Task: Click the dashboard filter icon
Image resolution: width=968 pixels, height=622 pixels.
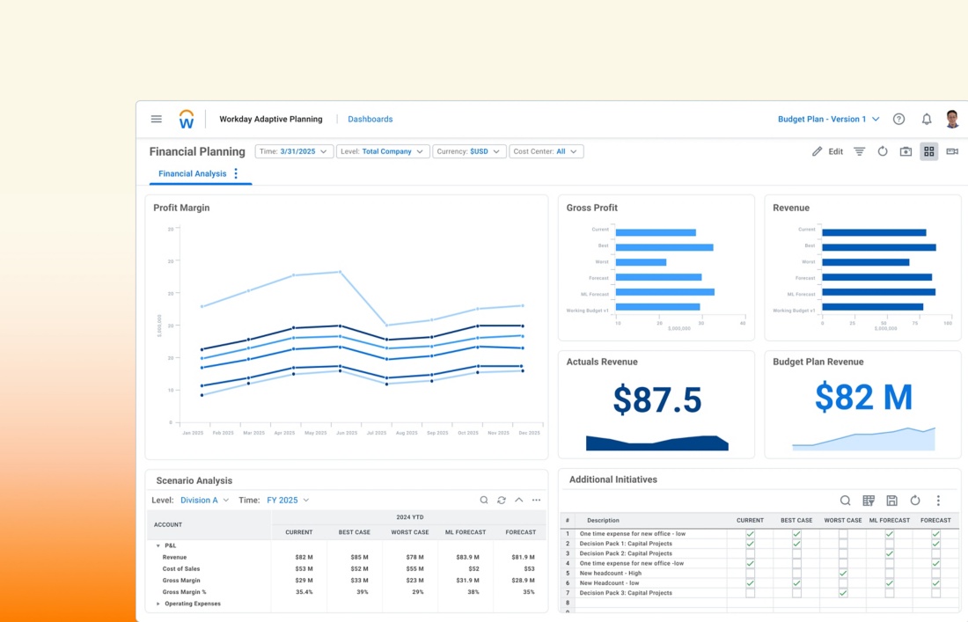Action: pos(860,151)
